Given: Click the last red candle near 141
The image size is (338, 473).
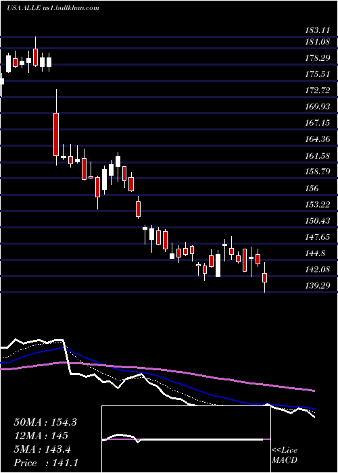Looking at the screenshot, I should (265, 278).
